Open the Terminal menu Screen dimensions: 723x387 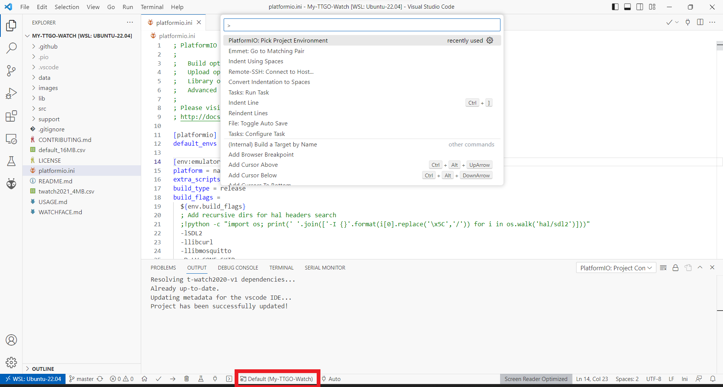(x=152, y=7)
